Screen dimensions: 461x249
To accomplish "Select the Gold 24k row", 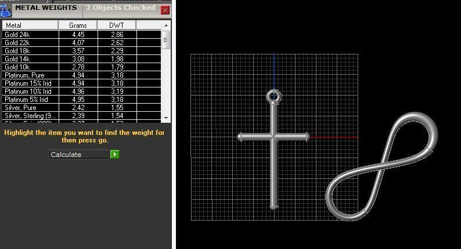I will coord(81,35).
